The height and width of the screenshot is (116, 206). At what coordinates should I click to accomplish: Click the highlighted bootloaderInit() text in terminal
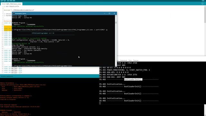[133, 80]
